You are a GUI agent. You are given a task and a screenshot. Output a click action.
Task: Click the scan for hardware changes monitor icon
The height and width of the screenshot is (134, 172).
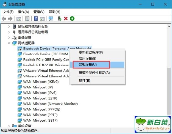51,18
